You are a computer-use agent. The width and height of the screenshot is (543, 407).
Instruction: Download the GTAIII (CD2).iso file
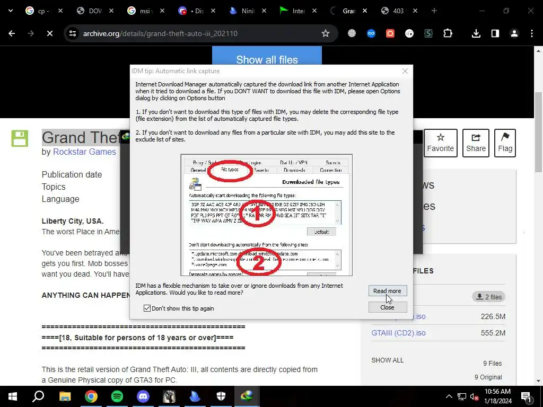(x=398, y=333)
